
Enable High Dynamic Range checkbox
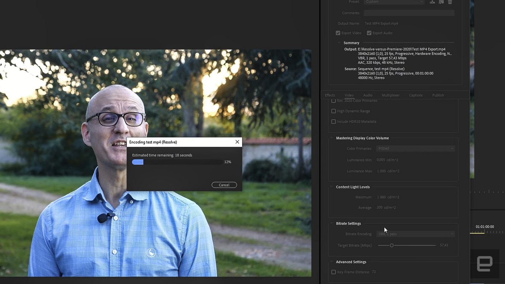click(x=333, y=111)
